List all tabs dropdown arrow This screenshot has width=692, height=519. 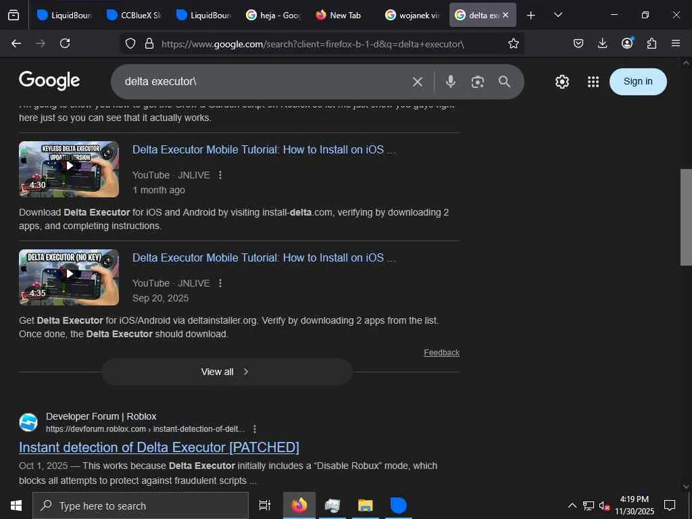[x=558, y=15]
